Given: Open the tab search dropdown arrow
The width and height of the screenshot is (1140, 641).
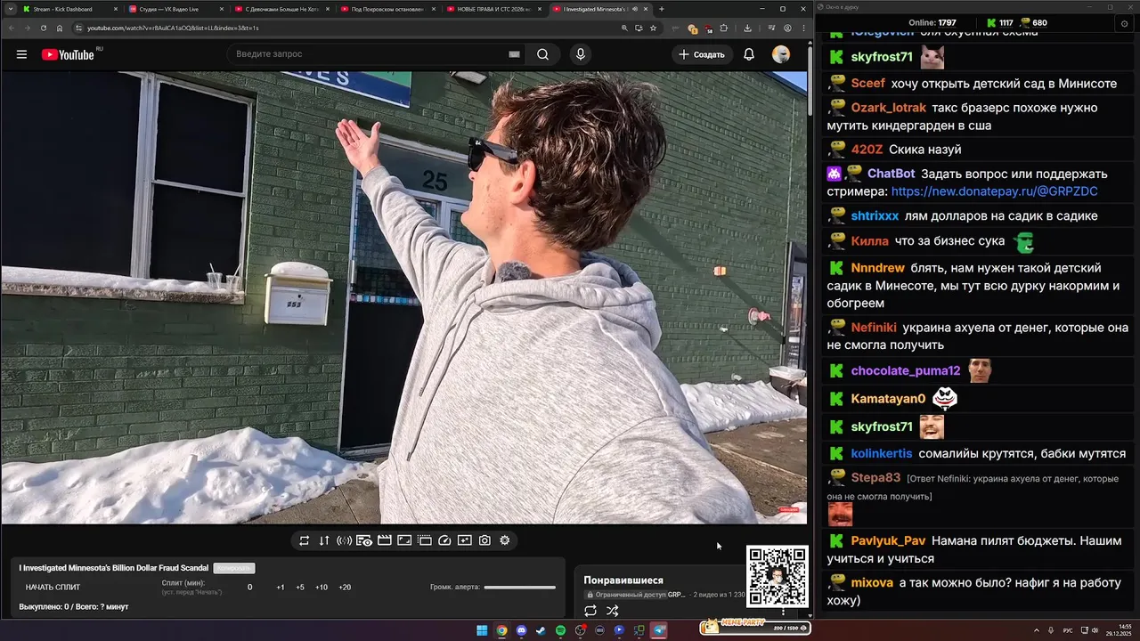Looking at the screenshot, I should [x=10, y=9].
